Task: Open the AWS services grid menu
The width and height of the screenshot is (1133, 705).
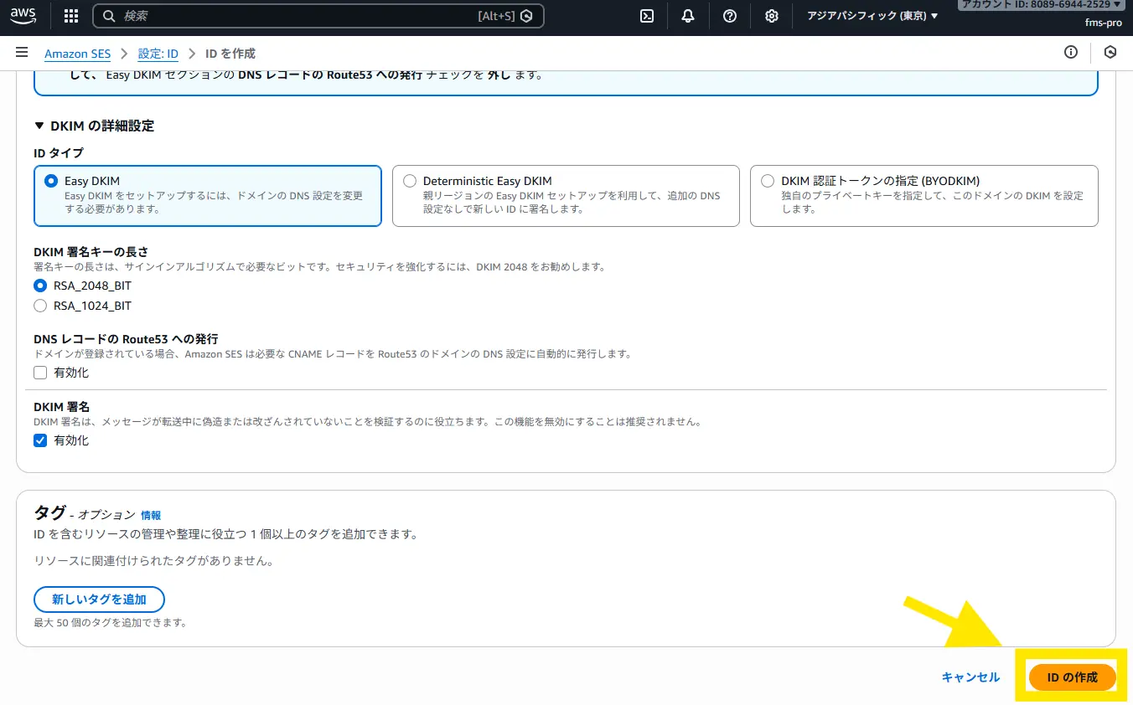Action: coord(71,16)
